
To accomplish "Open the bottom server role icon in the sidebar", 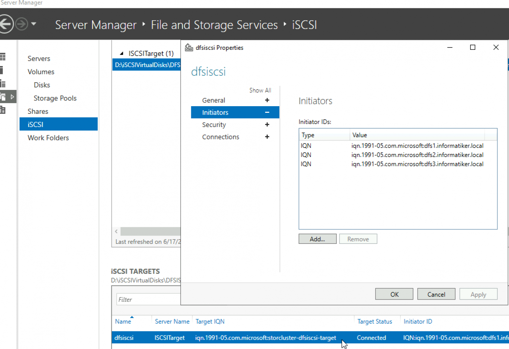I will [3, 110].
